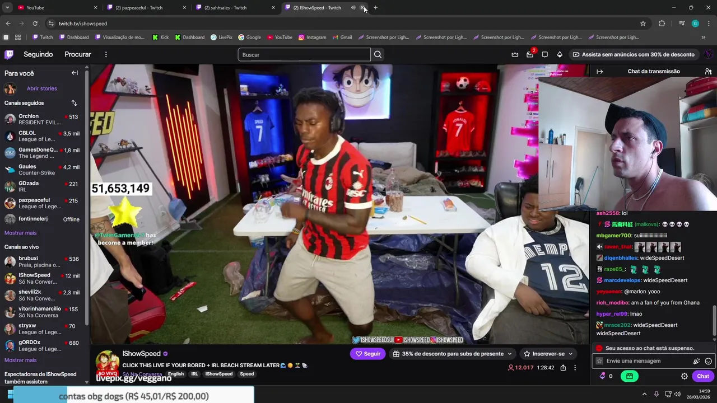Screen dimensions: 717x403
Task: Expand Inscrever-se dropdown arrow
Action: [x=570, y=354]
